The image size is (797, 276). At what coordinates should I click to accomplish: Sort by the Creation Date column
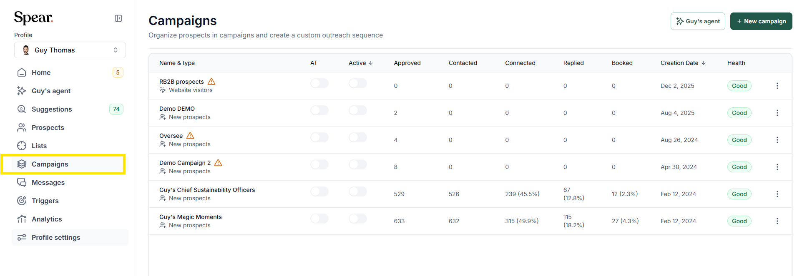[683, 63]
